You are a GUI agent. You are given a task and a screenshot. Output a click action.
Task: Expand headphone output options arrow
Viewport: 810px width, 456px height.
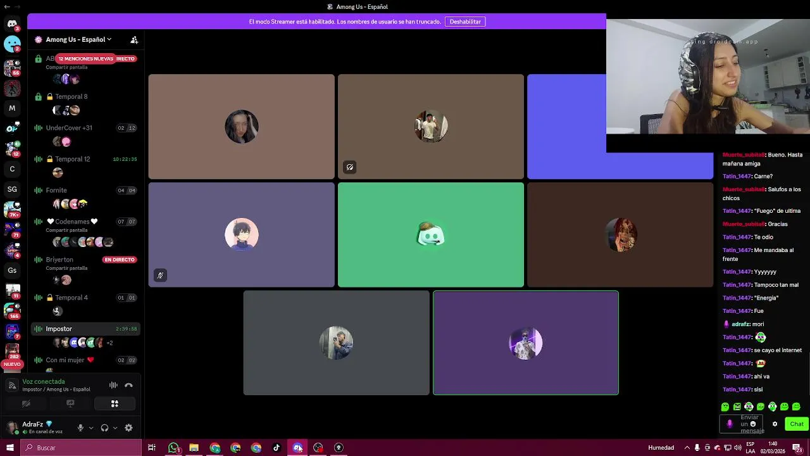[115, 428]
